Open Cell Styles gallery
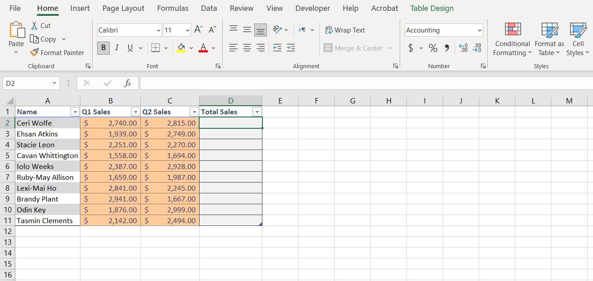Screen dimensions: 593x281 pos(578,39)
